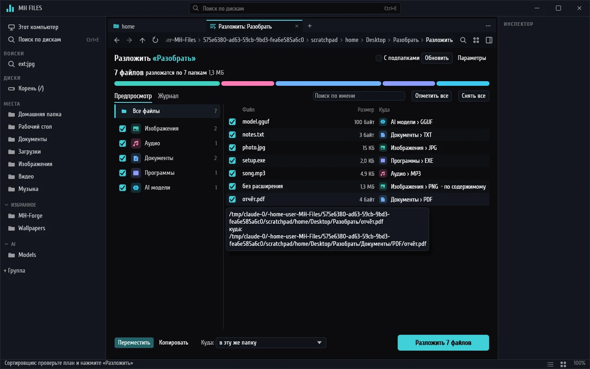Screen dimensions: 590x369
Task: Select the Копировать mode option
Action: (x=174, y=343)
